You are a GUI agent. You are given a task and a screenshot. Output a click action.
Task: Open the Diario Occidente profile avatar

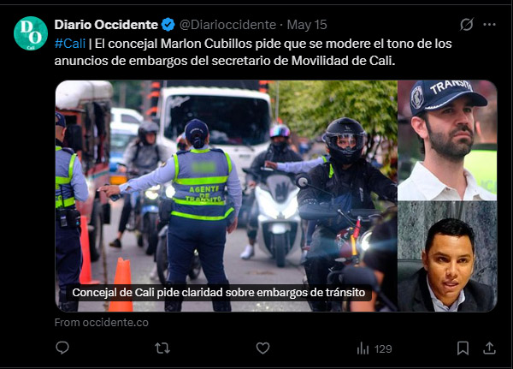31,33
